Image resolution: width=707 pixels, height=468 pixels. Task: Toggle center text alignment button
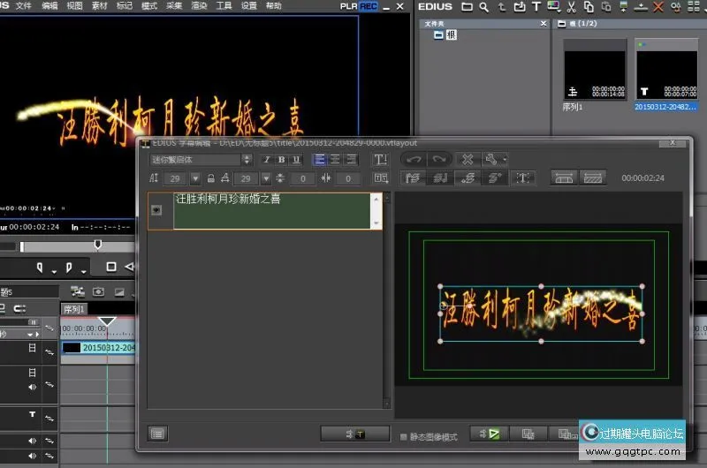coord(335,160)
